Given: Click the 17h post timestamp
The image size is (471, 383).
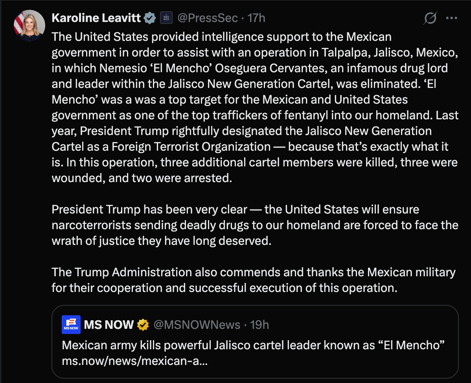Looking at the screenshot, I should (256, 18).
